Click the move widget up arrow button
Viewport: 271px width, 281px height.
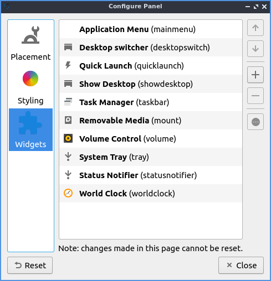coord(255,28)
